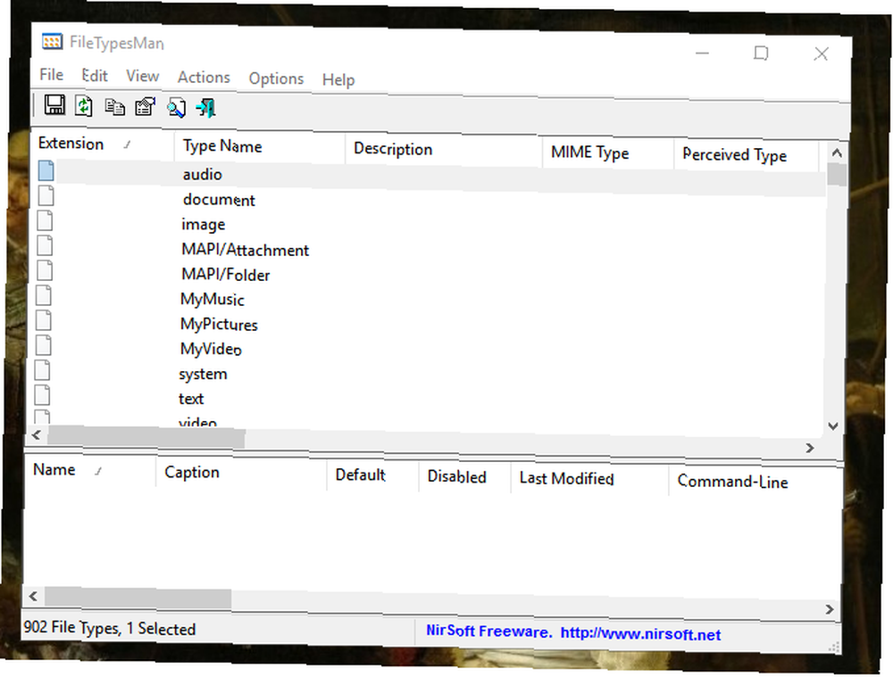Select the system row text

pyautogui.click(x=203, y=374)
